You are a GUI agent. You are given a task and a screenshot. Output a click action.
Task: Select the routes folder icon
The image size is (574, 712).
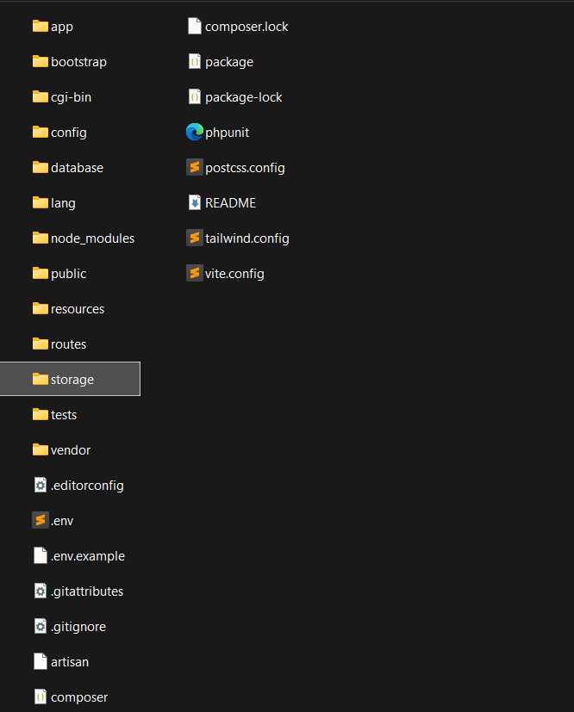[40, 344]
